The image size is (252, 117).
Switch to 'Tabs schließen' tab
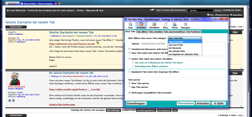(x=155, y=32)
